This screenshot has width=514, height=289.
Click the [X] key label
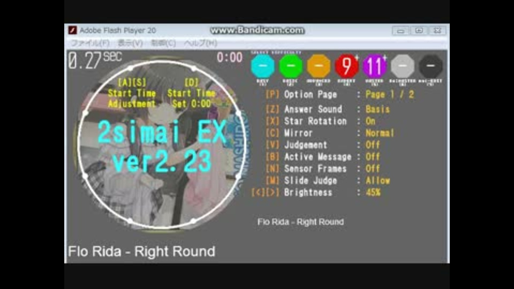273,121
